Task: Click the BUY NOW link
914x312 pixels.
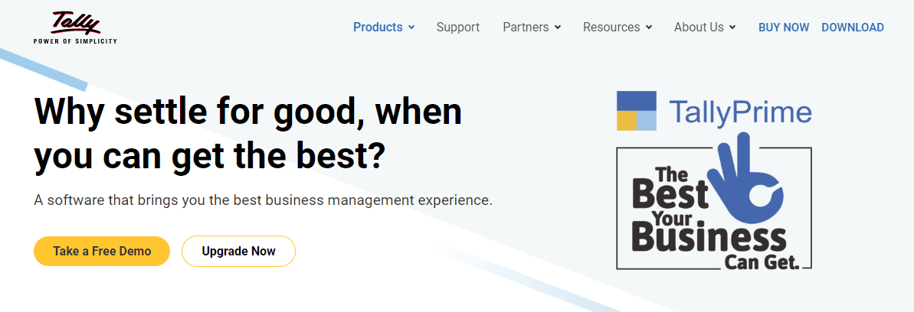Action: (784, 28)
